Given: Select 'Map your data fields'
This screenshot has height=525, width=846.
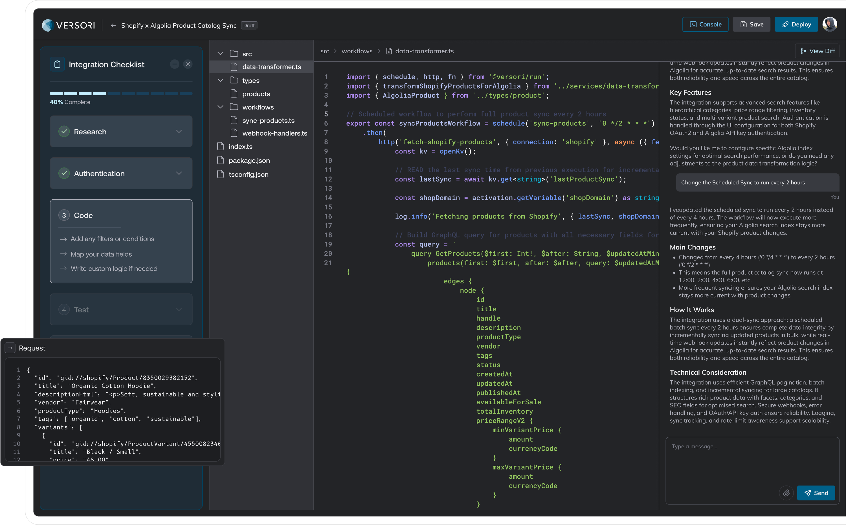Looking at the screenshot, I should pos(101,254).
